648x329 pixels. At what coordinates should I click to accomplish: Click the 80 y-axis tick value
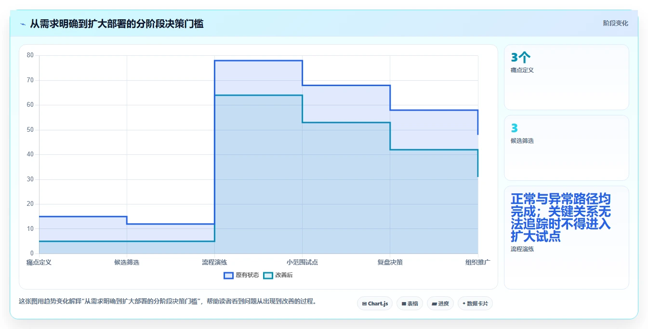click(x=30, y=55)
